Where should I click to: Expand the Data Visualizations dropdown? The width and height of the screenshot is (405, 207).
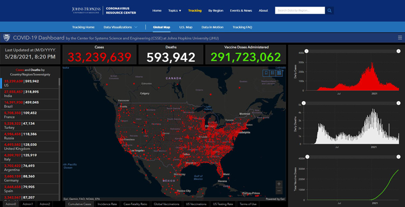[120, 27]
